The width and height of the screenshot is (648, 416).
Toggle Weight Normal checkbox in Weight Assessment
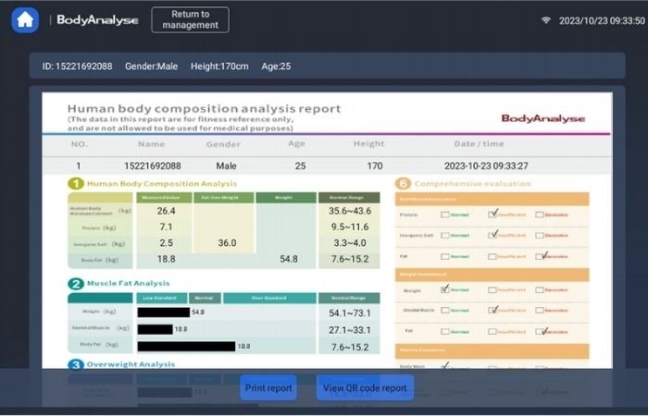445,288
